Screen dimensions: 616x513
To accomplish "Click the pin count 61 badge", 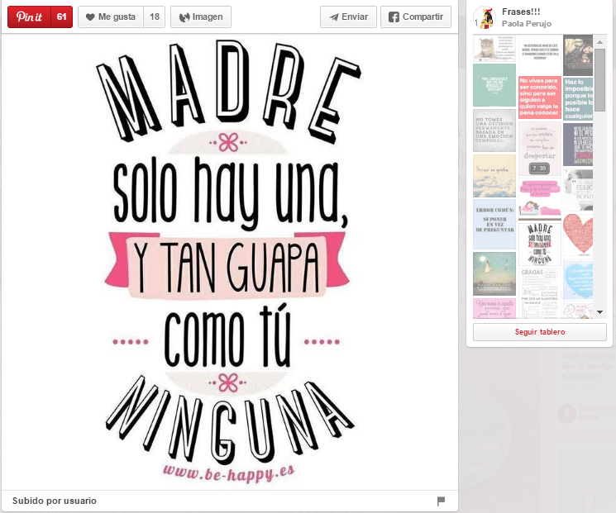I will coord(61,17).
